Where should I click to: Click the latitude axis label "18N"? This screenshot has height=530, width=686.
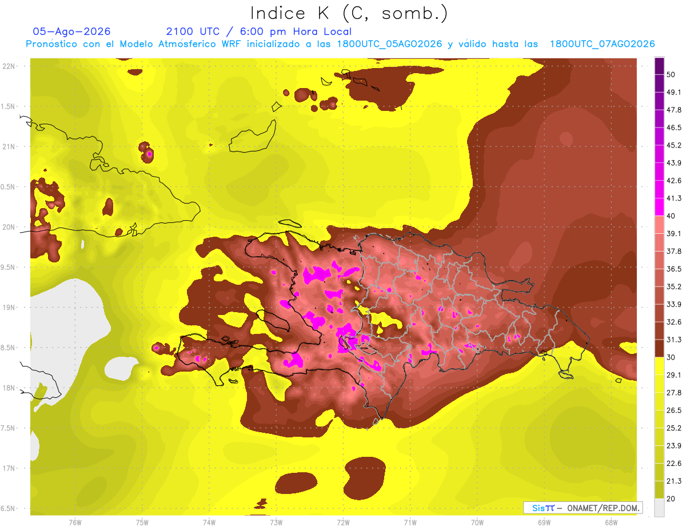point(9,388)
